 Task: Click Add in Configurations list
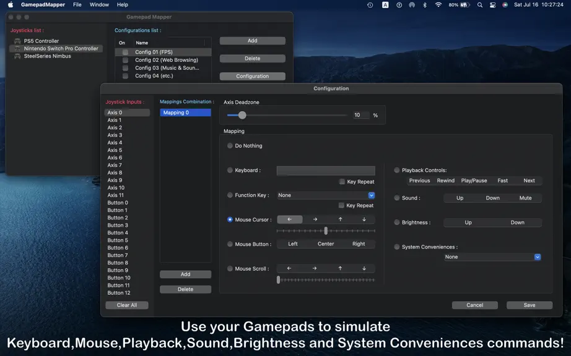tap(252, 41)
